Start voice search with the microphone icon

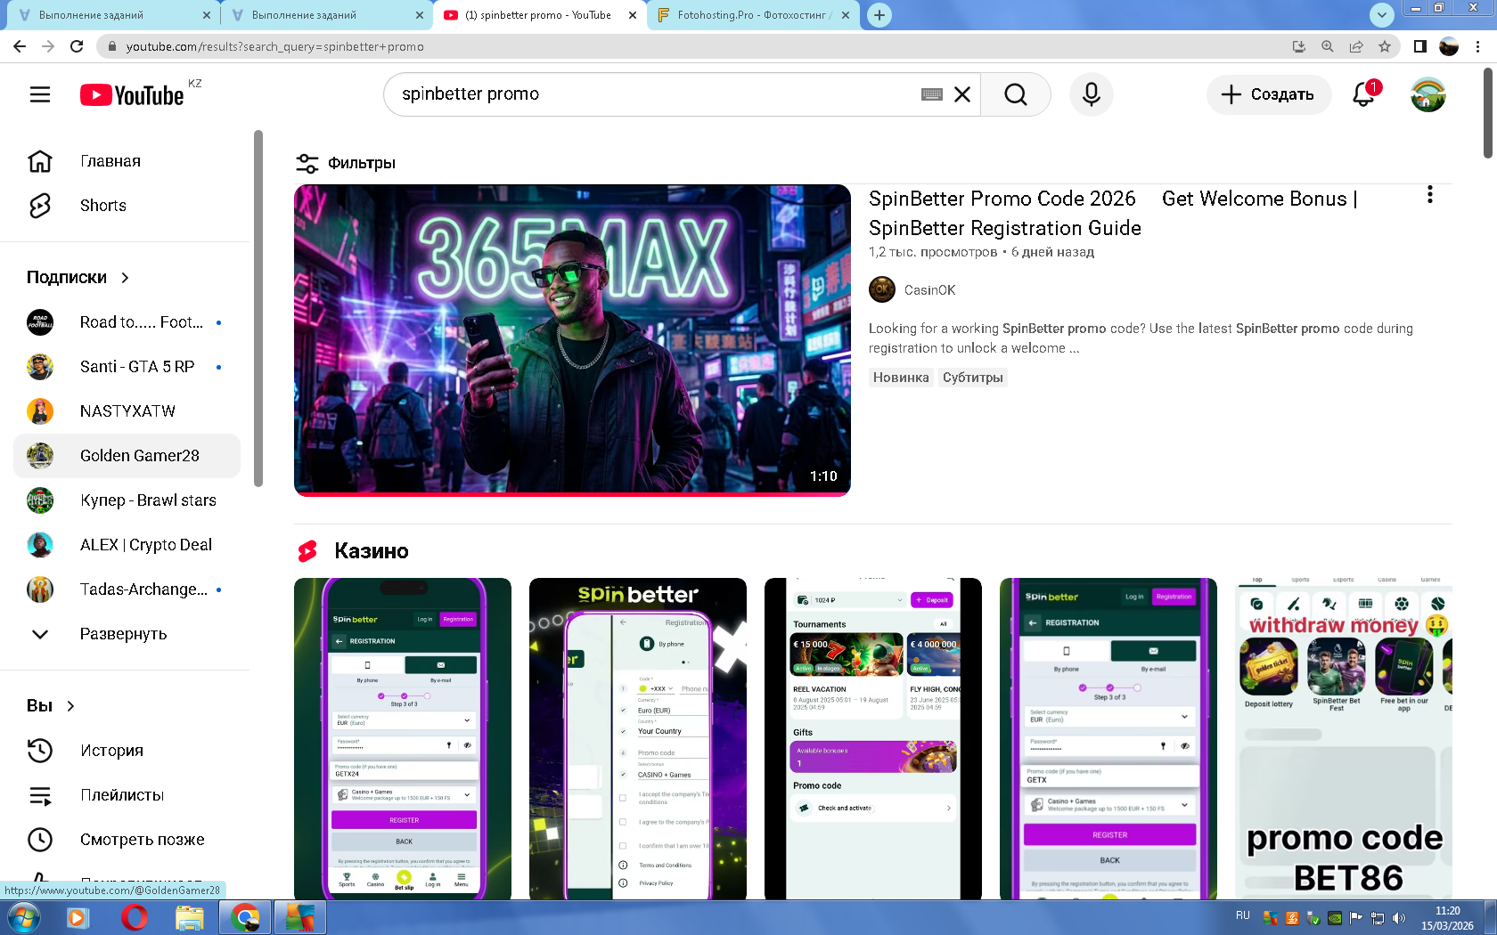click(1091, 94)
